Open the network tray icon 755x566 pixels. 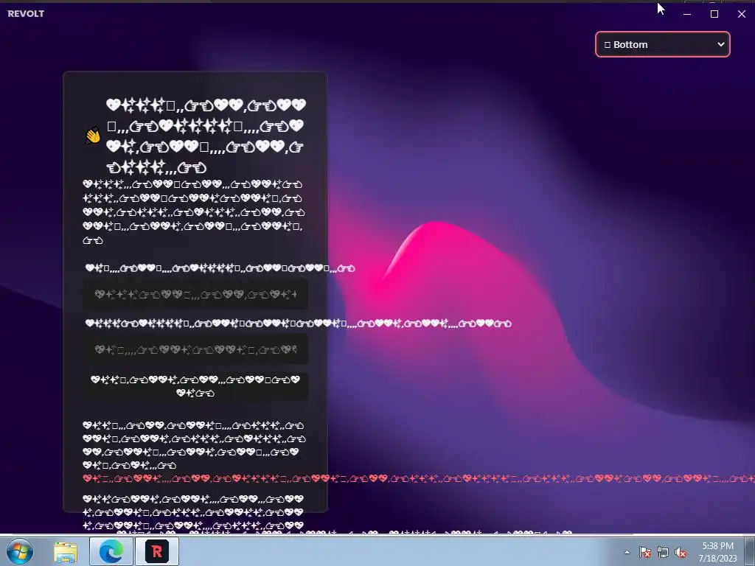(x=663, y=552)
